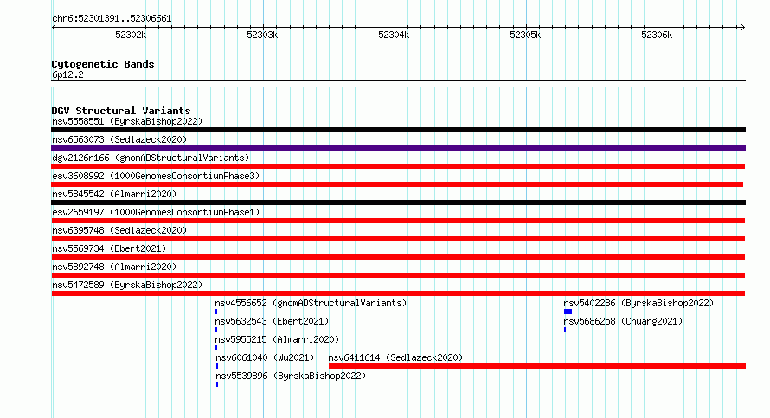This screenshot has width=770, height=418.
Task: Click the 52305k ruler tick label
Action: coord(525,35)
